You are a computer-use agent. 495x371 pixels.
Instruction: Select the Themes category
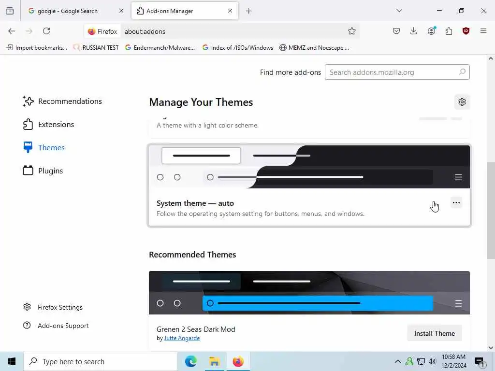pos(44,148)
